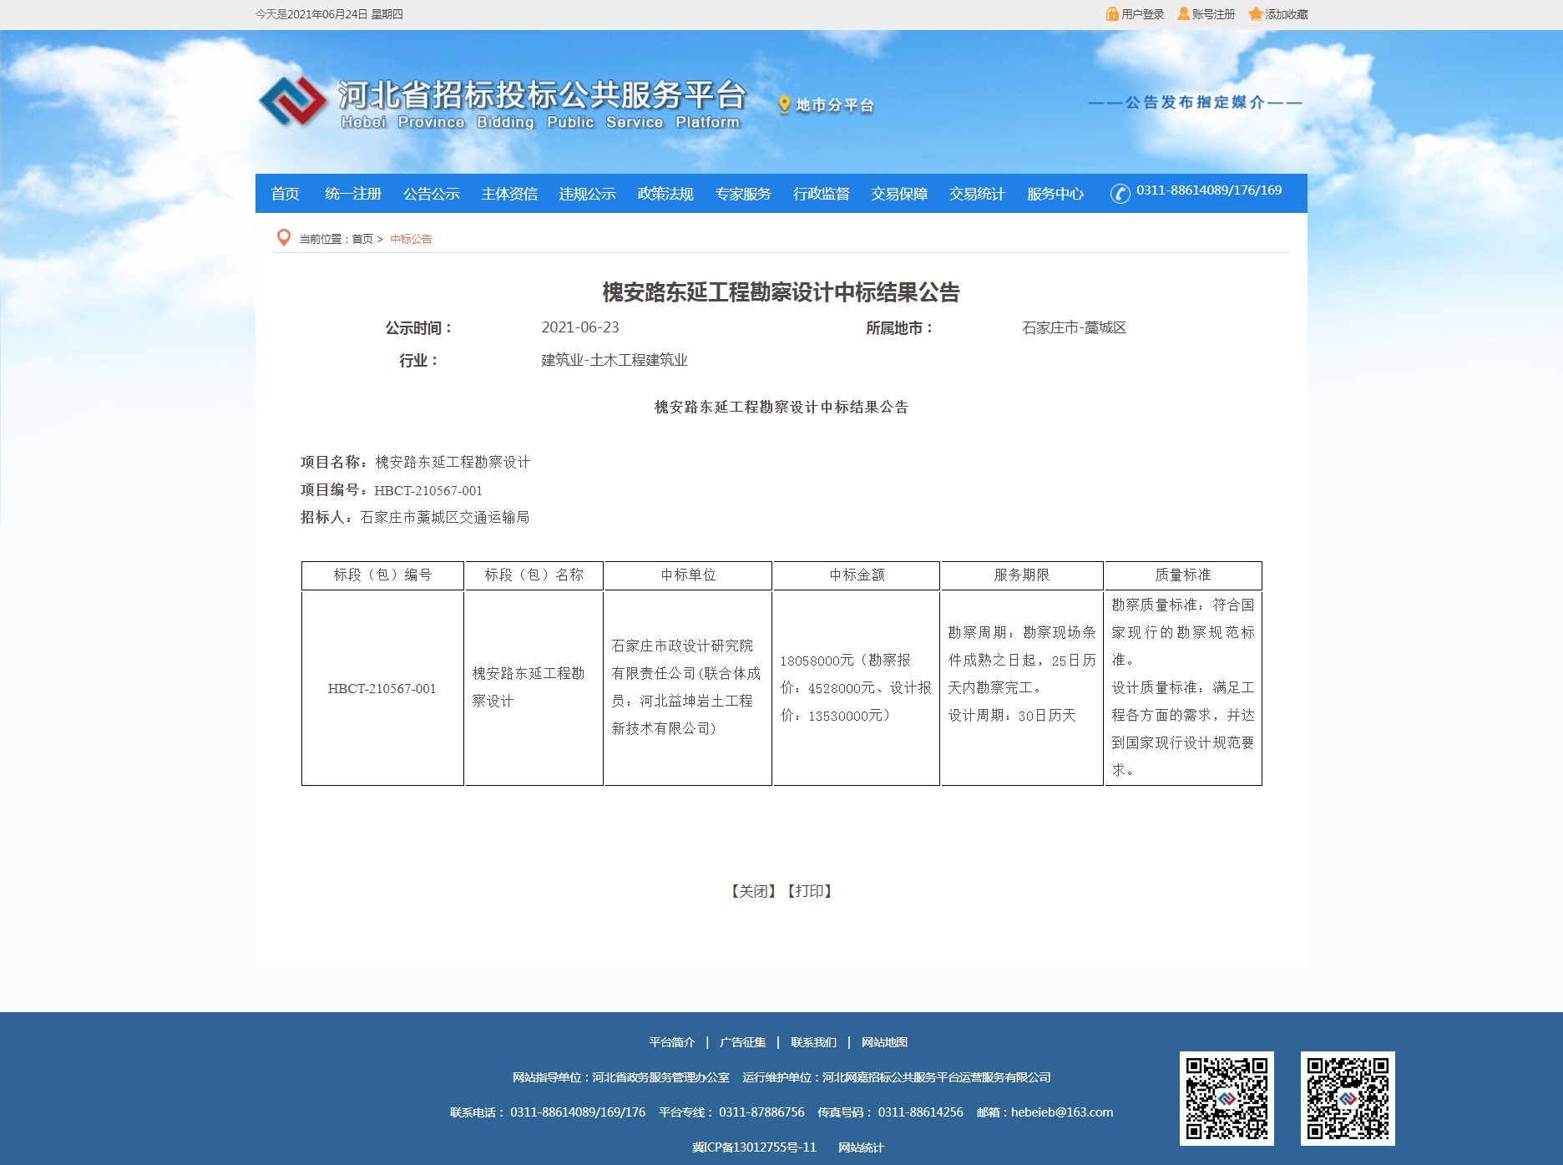Open the 网站地图 footer link
1563x1165 pixels.
(884, 1042)
